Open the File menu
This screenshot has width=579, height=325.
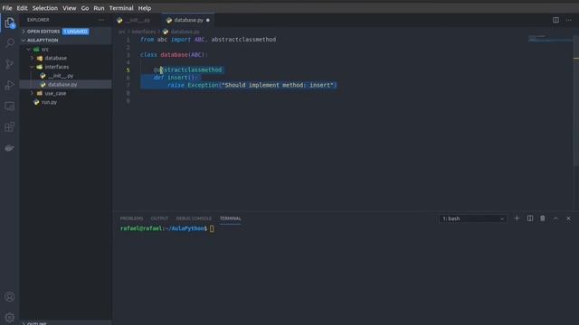7,8
